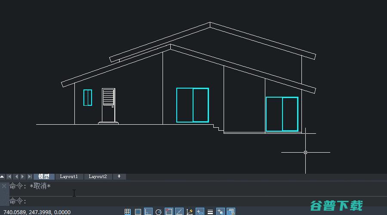This screenshot has width=387, height=215.
Task: Select the center cyan sliding window
Action: [193, 105]
